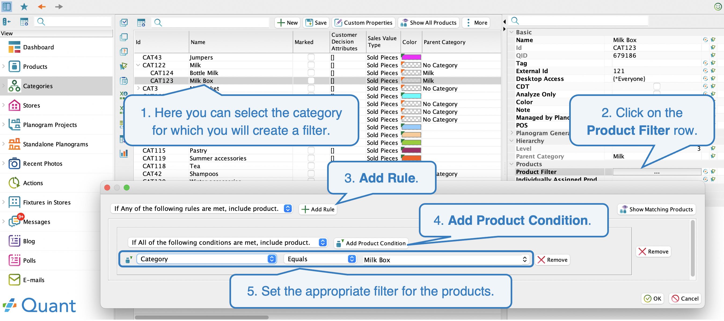Click the search magnifier in properties panel

pos(515,20)
